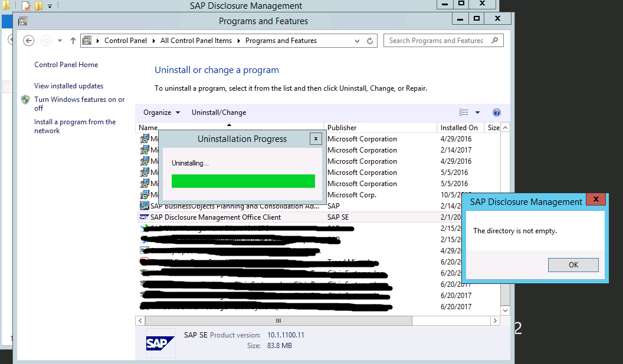The image size is (623, 364).
Task: Click the horizontal scrollbar thumb
Action: 278,320
